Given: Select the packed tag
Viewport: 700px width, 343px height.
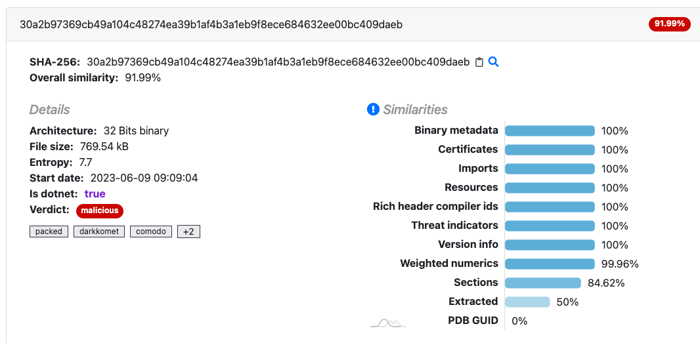Looking at the screenshot, I should 49,232.
